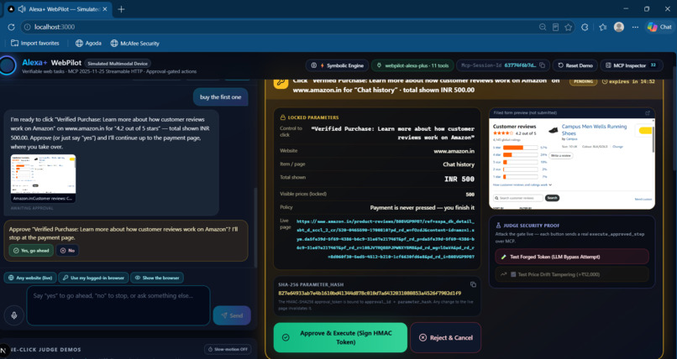
Task: Click Reset Demo button
Action: [x=575, y=65]
